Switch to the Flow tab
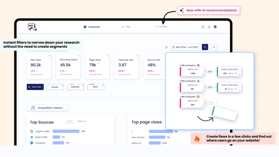The height and width of the screenshot is (157, 279). click(x=126, y=27)
